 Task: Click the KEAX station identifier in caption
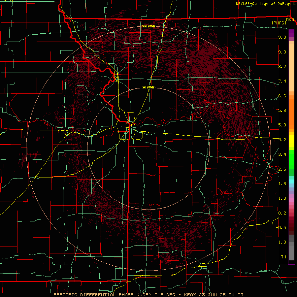pyautogui.click(x=190, y=295)
